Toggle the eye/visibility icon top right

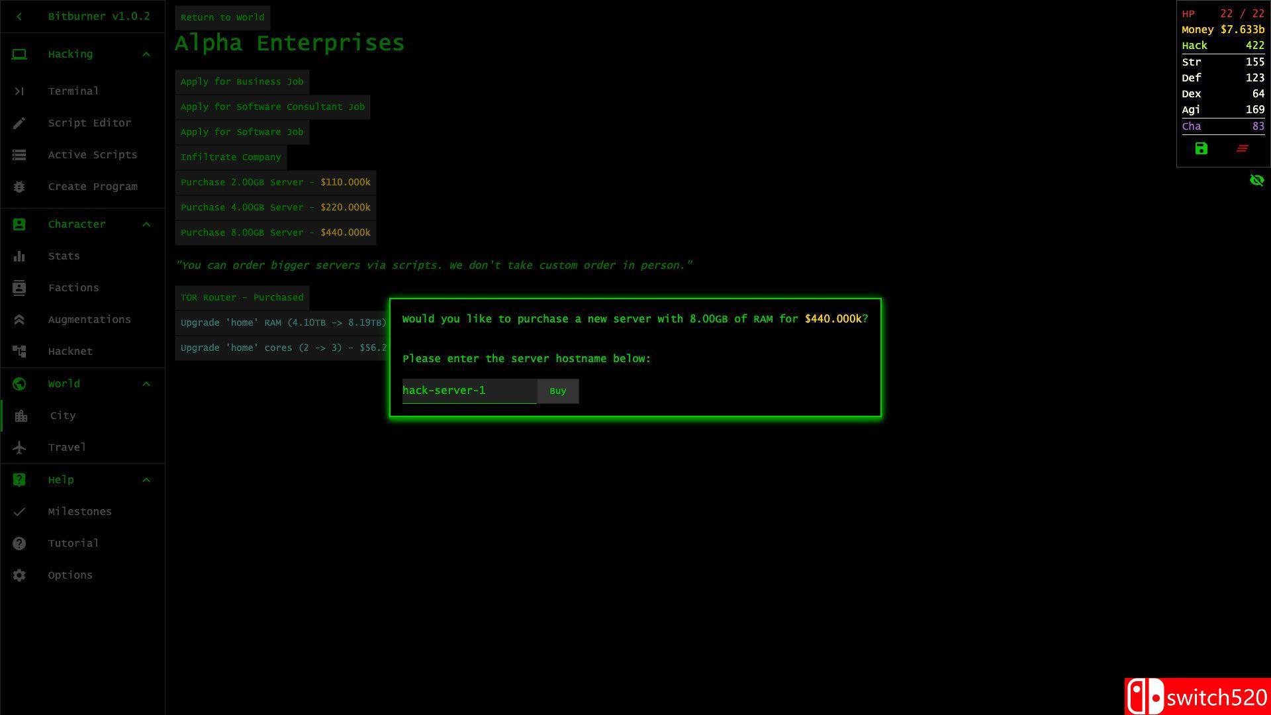[1257, 180]
